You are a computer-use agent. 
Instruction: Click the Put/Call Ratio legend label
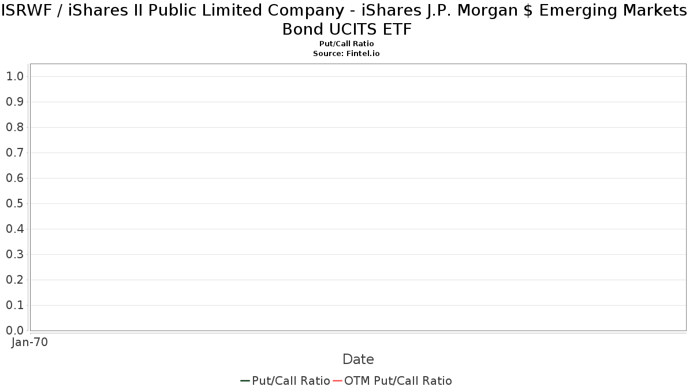[x=290, y=381]
